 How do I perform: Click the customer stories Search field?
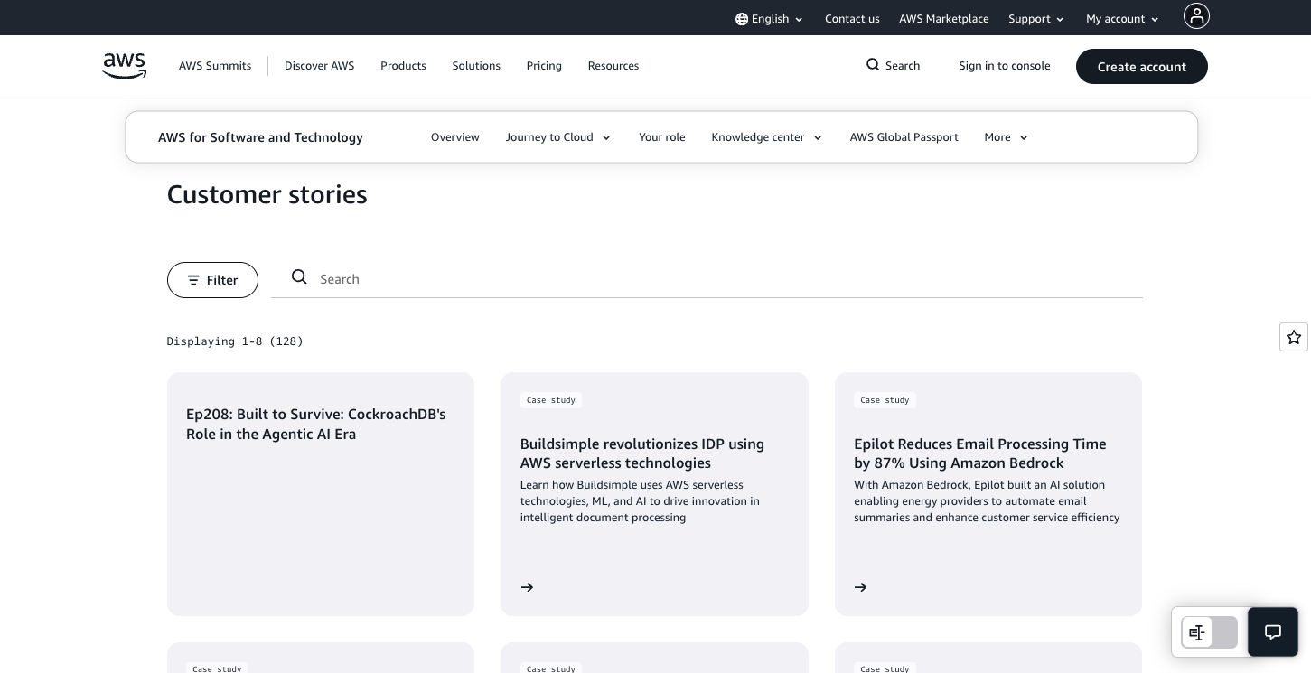[x=707, y=279]
